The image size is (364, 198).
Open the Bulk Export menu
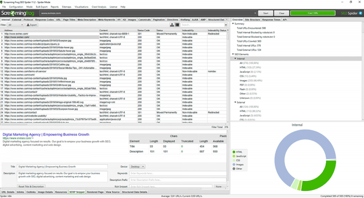[42, 7]
